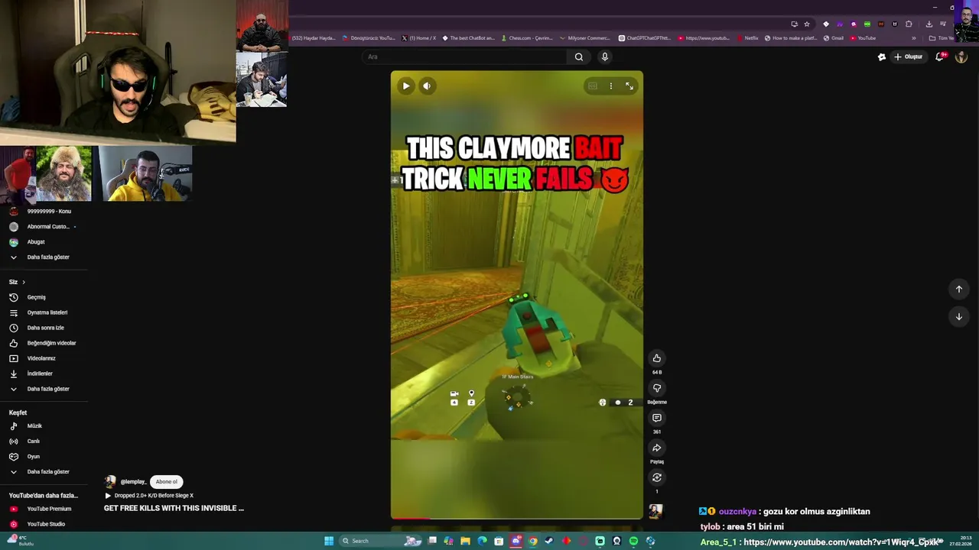Open Chrome downloads icon
Viewport: 979px width, 550px height.
(929, 24)
